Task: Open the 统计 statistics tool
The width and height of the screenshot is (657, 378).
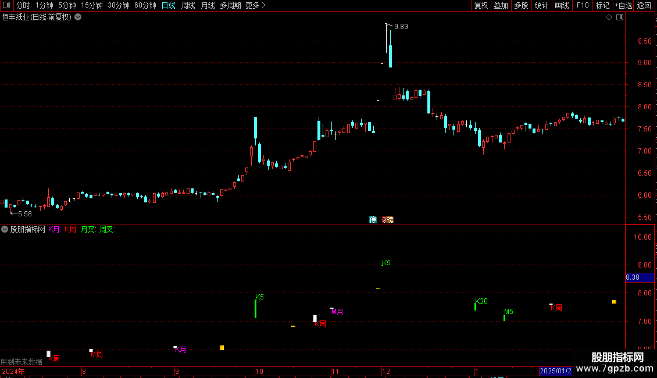Action: point(541,5)
